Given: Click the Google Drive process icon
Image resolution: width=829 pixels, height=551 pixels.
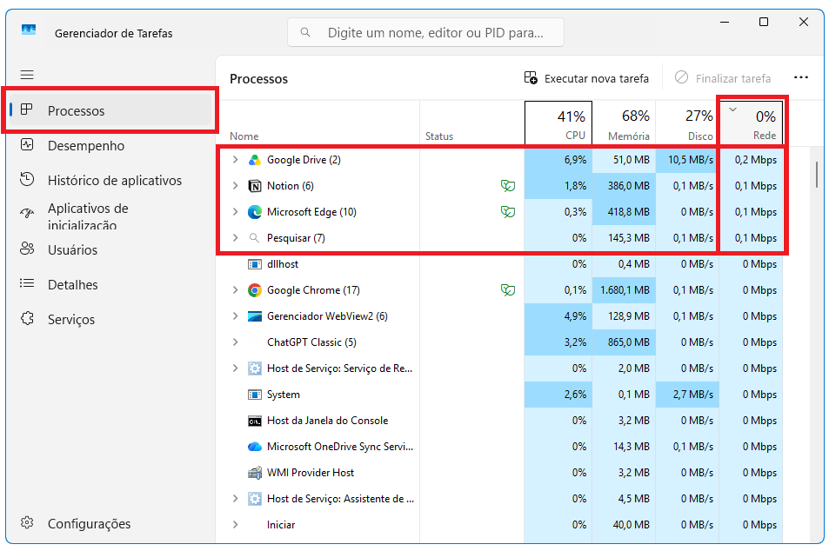Looking at the screenshot, I should click(255, 160).
